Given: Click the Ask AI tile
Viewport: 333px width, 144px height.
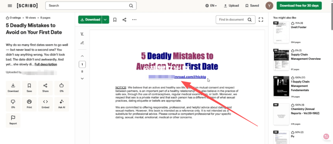Looking at the screenshot, I should click(61, 104).
